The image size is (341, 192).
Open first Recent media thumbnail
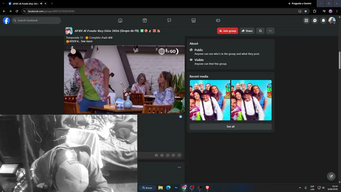pos(210,100)
